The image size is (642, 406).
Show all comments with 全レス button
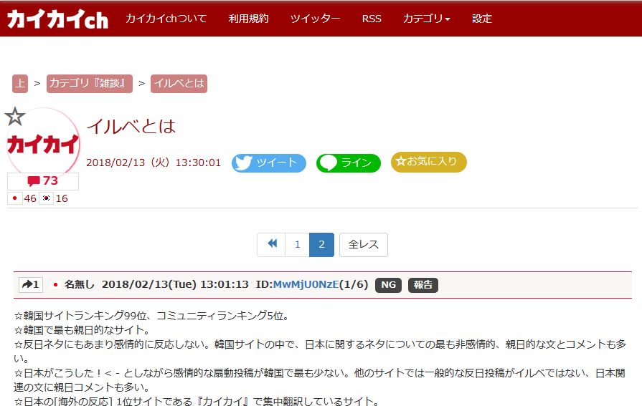pyautogui.click(x=363, y=244)
